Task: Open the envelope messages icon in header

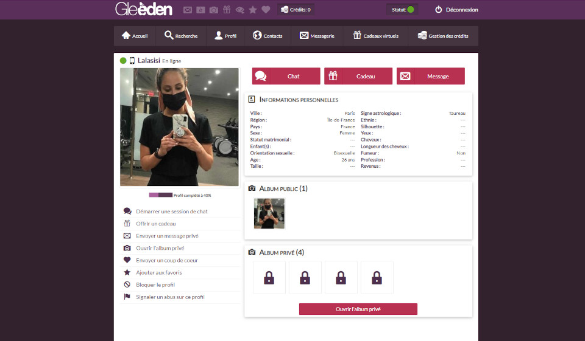Action: [x=188, y=10]
